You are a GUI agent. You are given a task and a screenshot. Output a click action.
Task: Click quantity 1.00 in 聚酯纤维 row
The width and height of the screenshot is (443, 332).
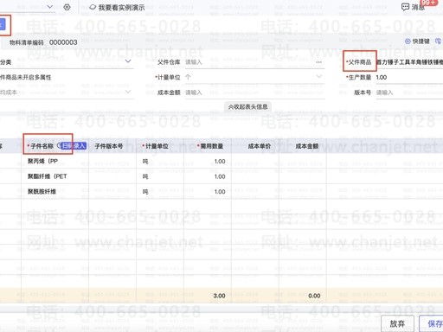(x=220, y=176)
